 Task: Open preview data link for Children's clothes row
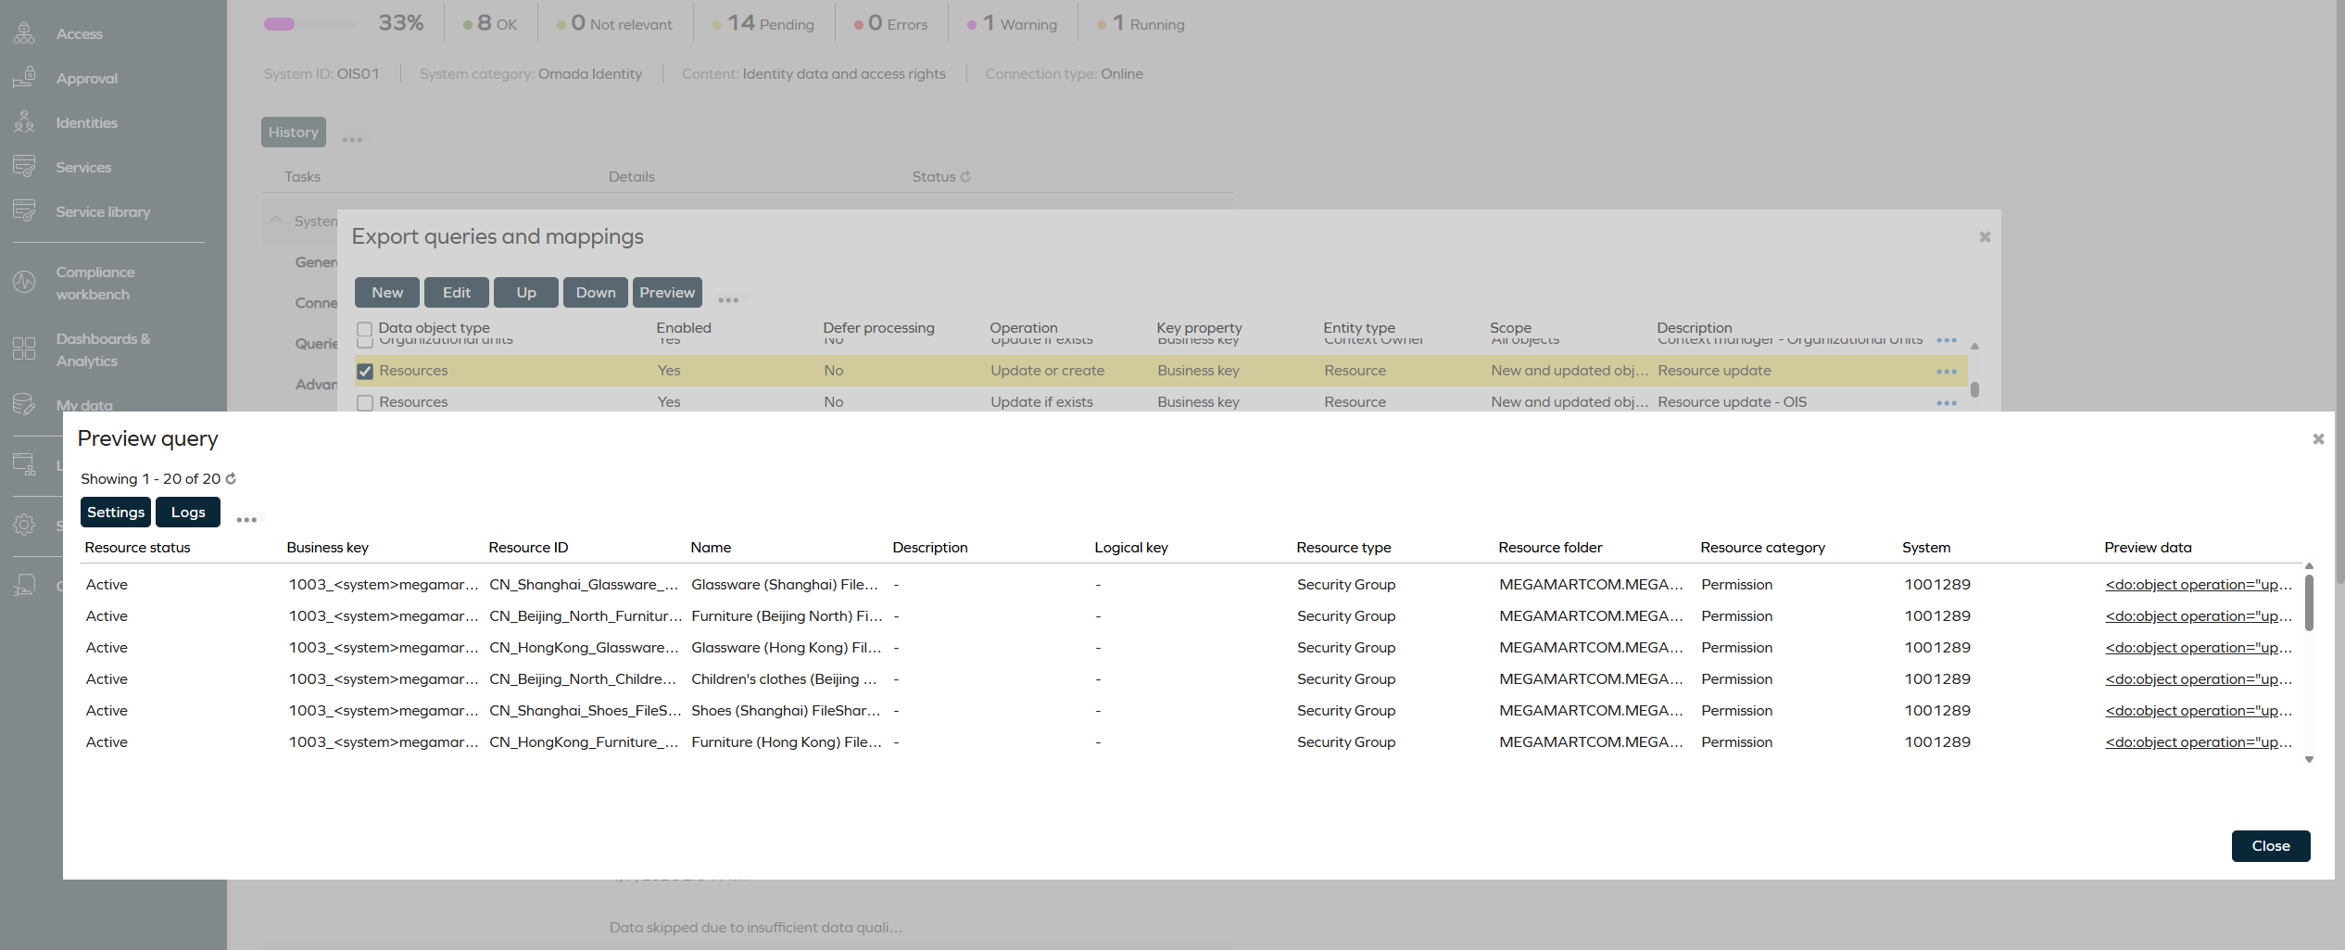(x=2199, y=678)
